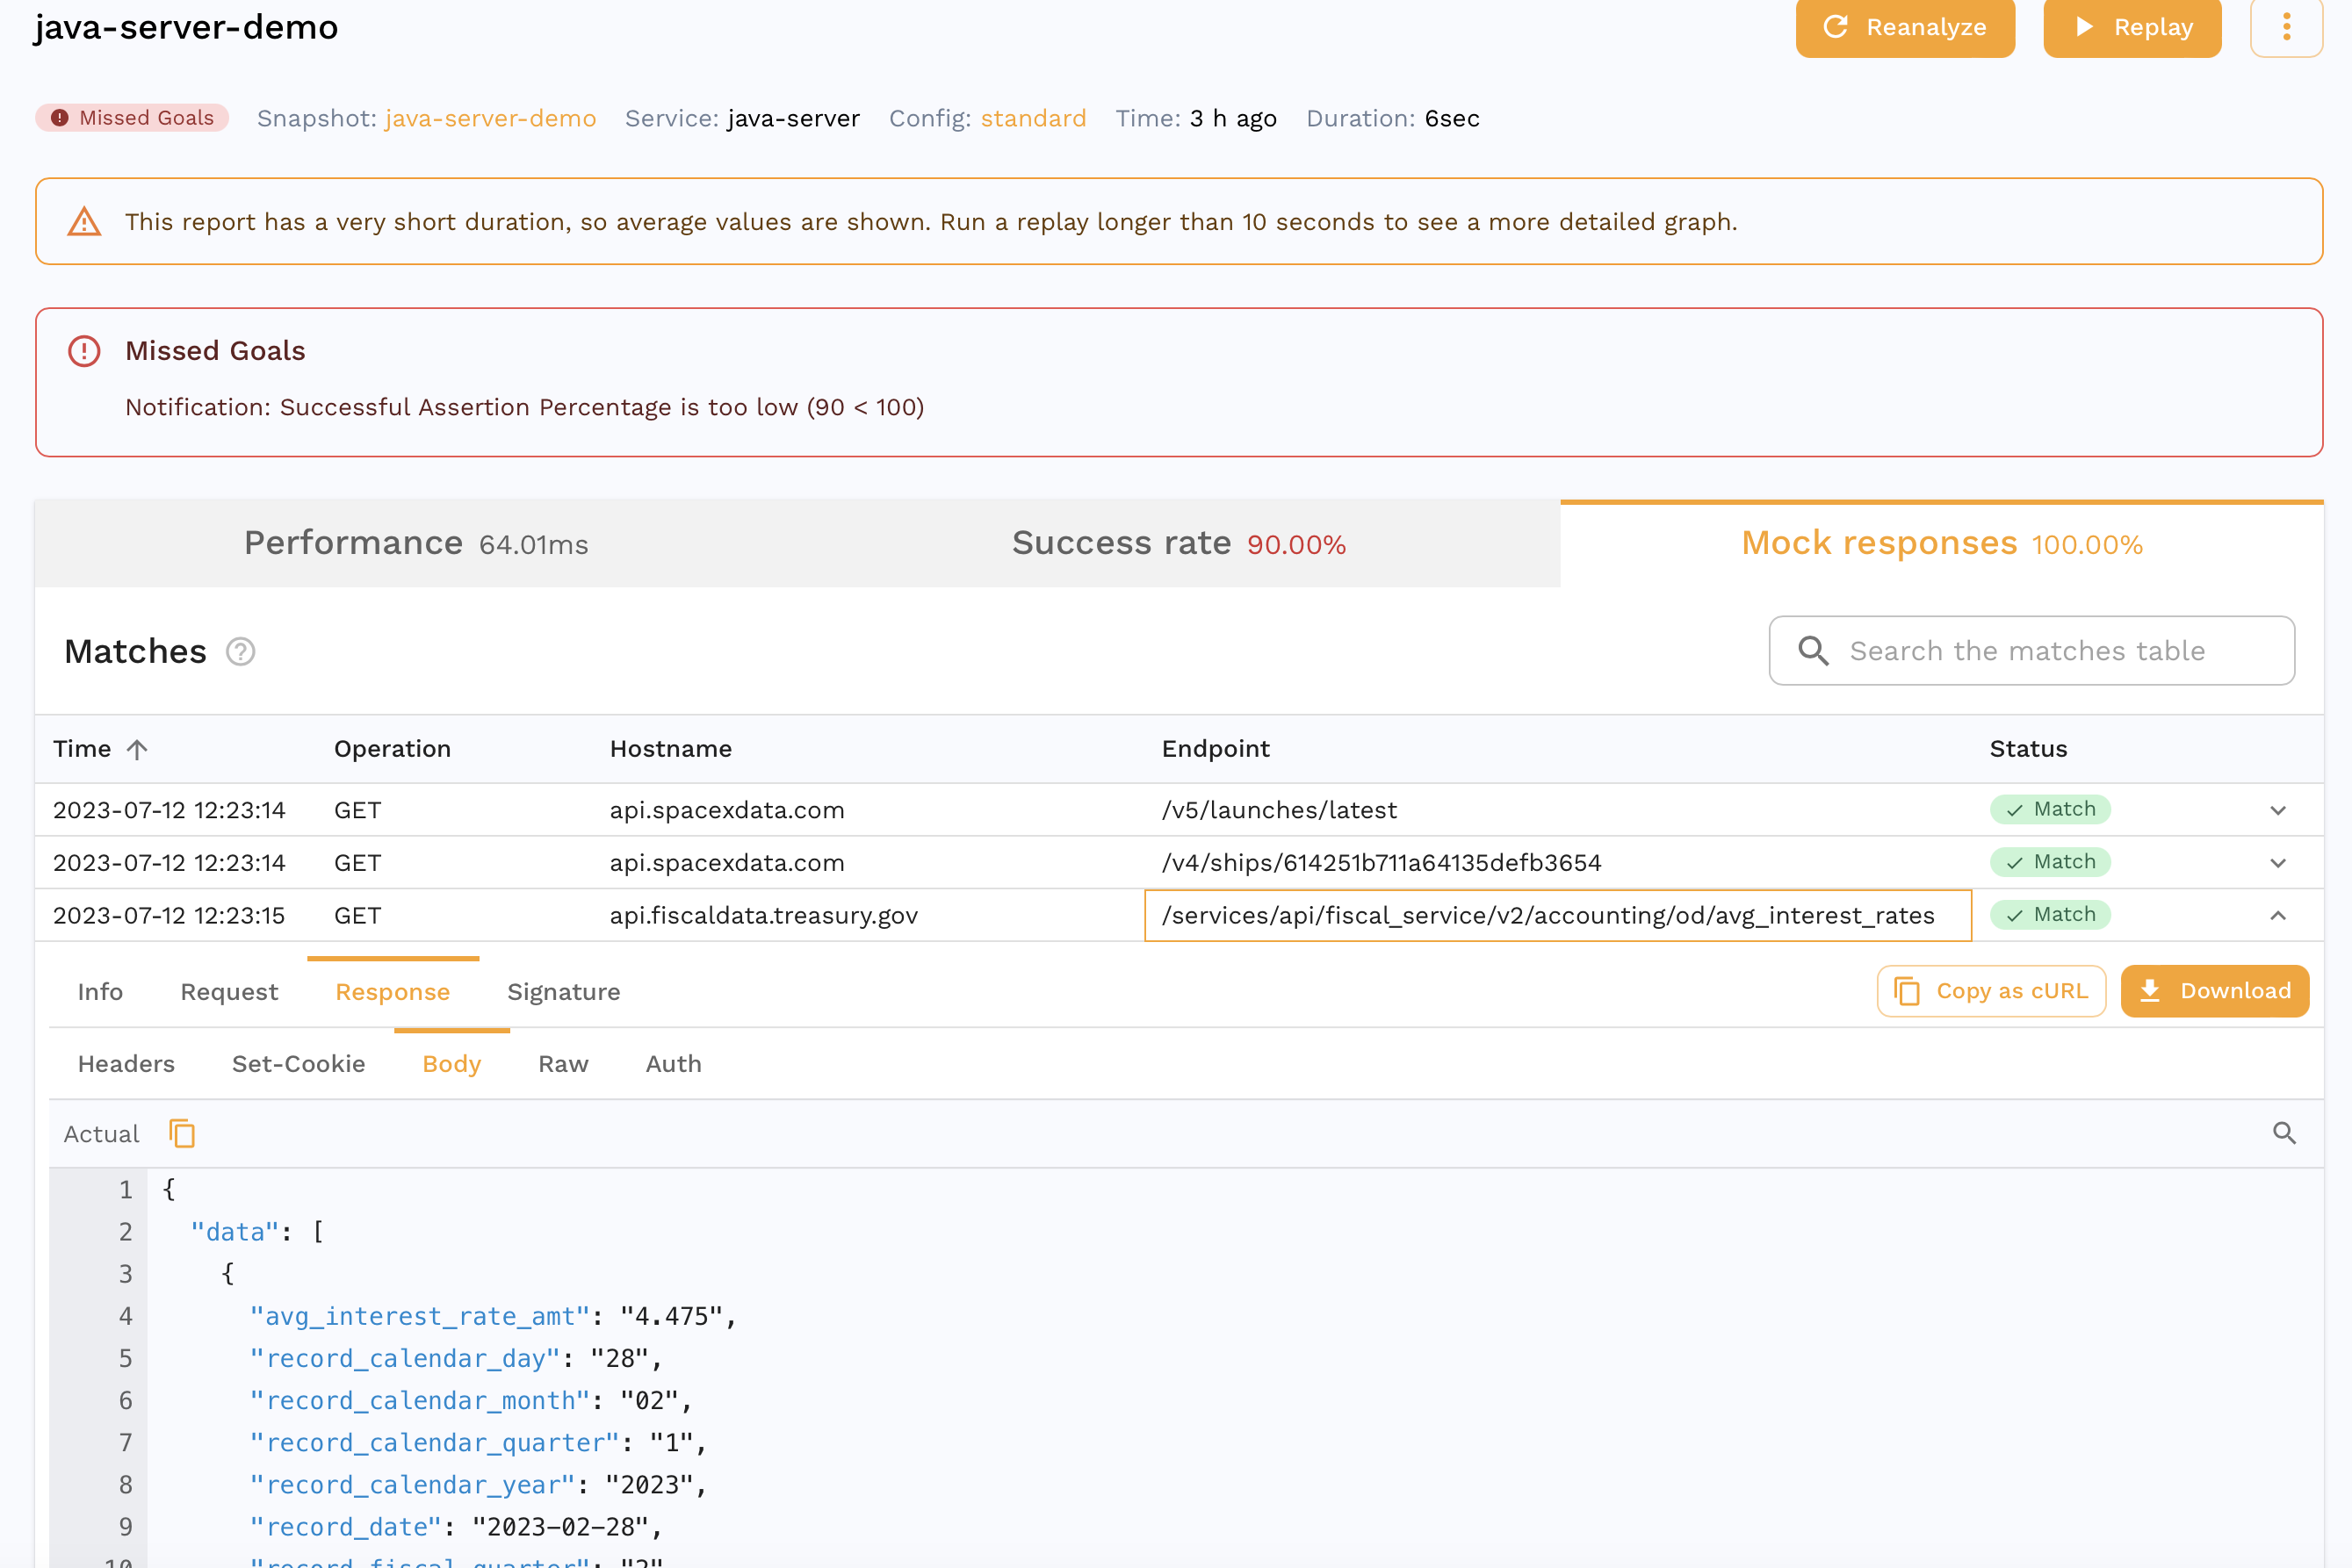Click the Hostname column header
Screen dimensions: 2352x1568
[670, 749]
